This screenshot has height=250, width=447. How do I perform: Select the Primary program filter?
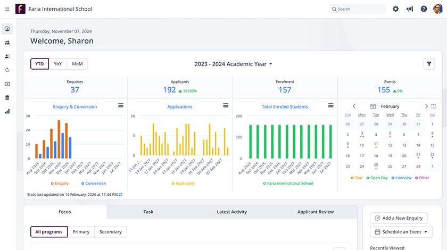(x=81, y=232)
